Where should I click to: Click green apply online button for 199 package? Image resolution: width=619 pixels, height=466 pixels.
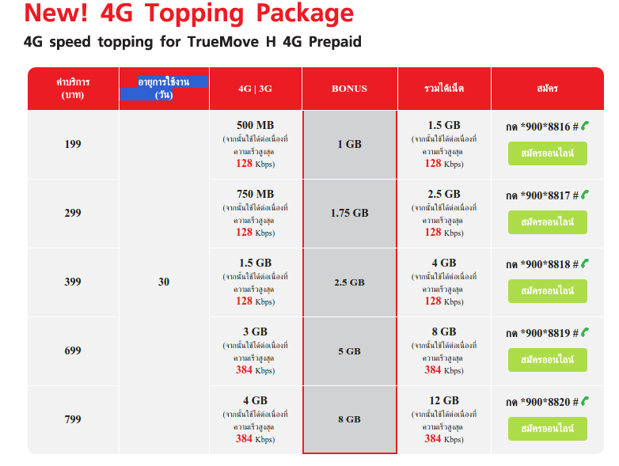click(x=548, y=153)
